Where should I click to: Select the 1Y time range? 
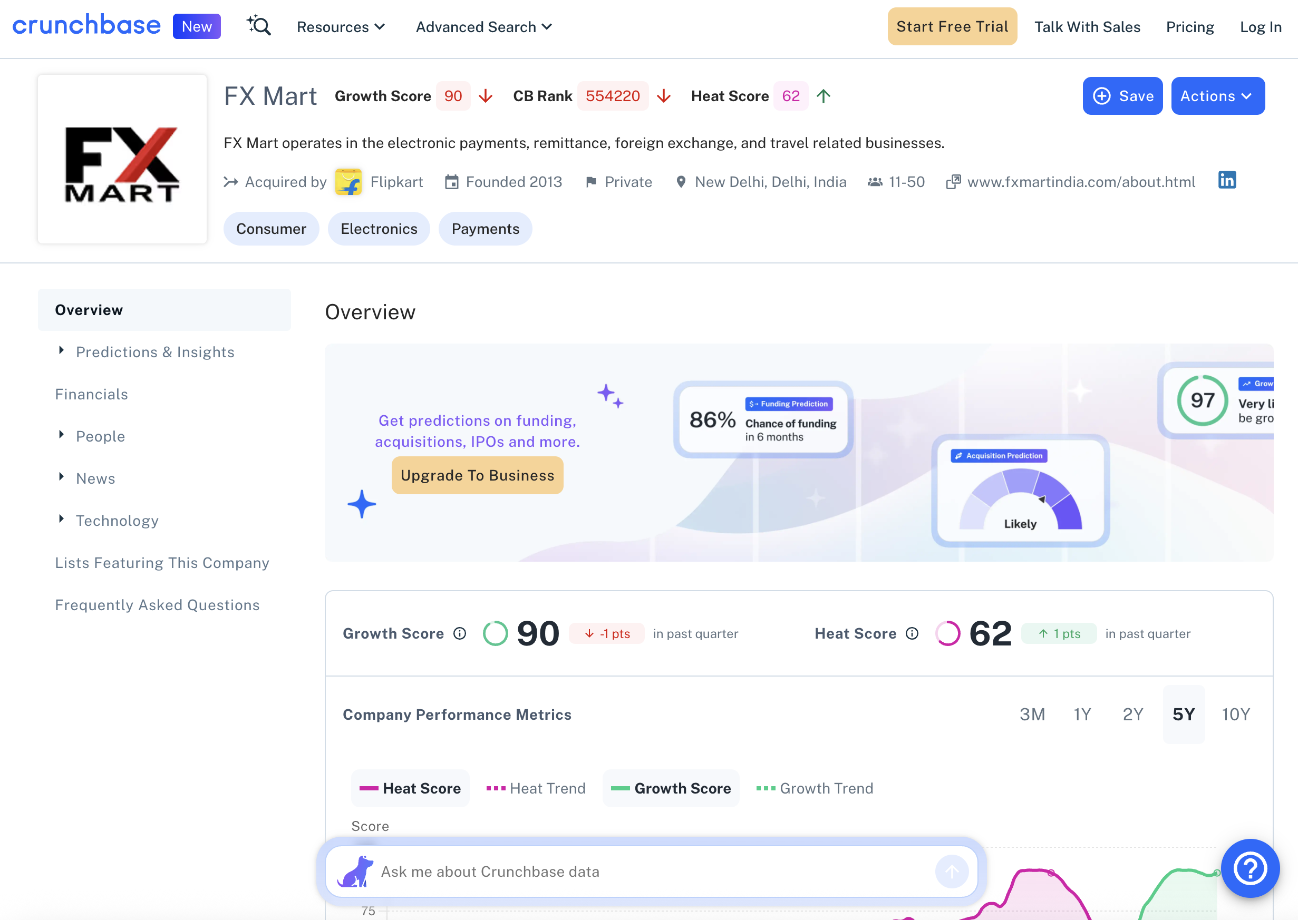click(x=1082, y=714)
